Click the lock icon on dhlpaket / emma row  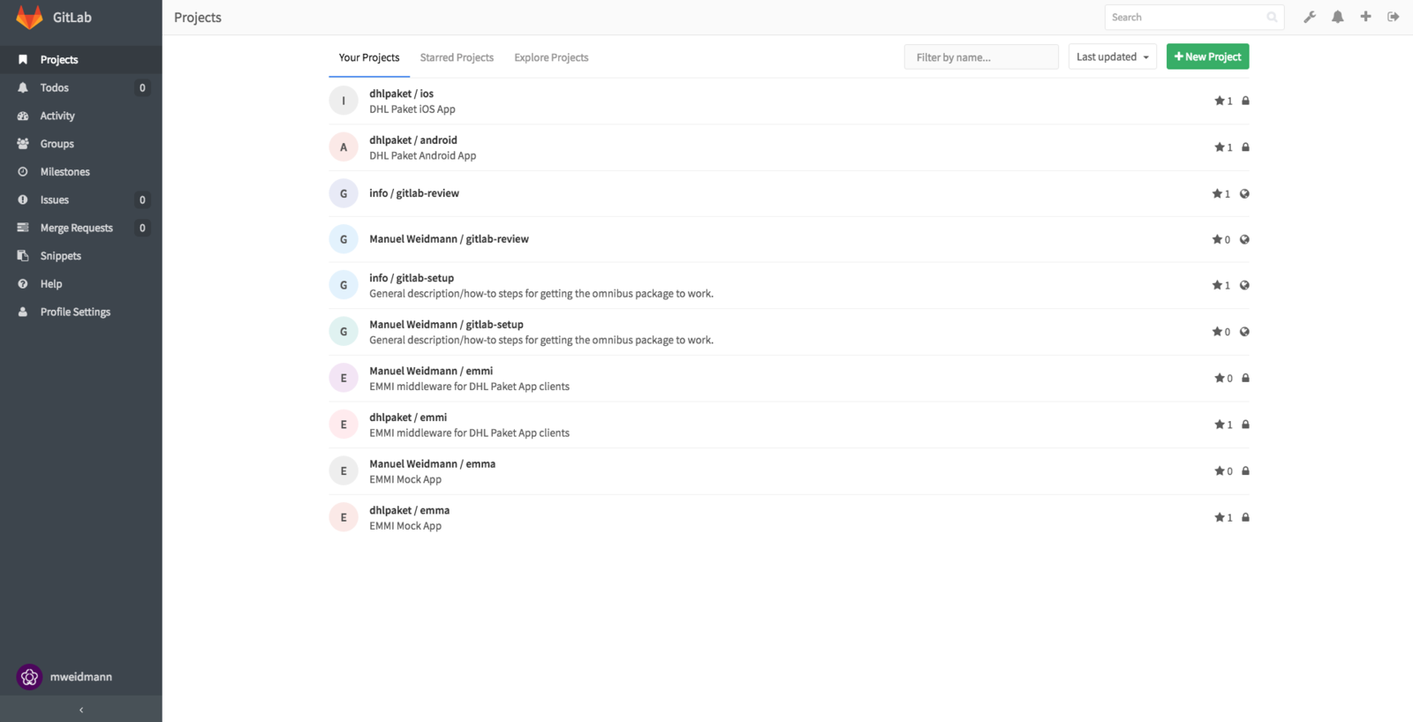(x=1245, y=517)
